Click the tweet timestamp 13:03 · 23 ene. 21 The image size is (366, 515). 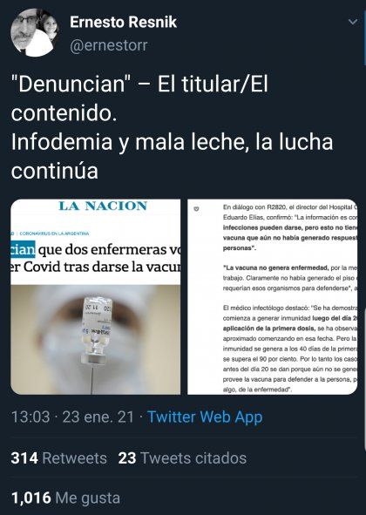(x=72, y=417)
